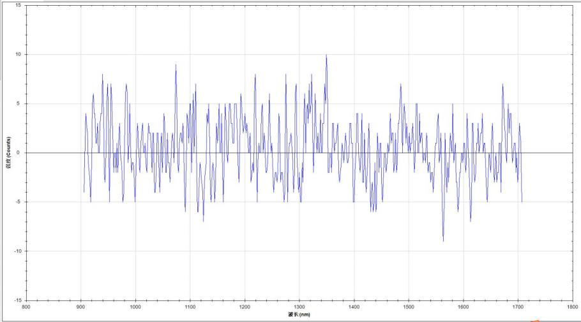Click the 15 label on y-axis

[17, 5]
